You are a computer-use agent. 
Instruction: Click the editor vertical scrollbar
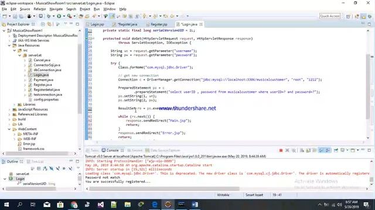[368, 87]
